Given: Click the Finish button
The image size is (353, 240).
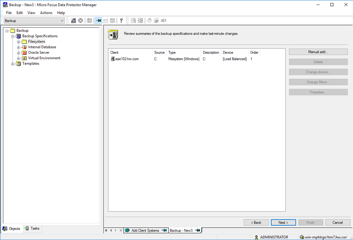Looking at the screenshot, I should tap(310, 223).
